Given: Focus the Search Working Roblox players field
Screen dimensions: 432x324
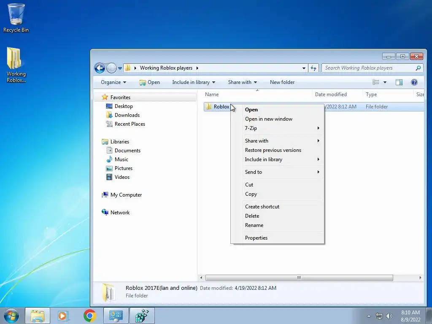Looking at the screenshot, I should pyautogui.click(x=369, y=68).
